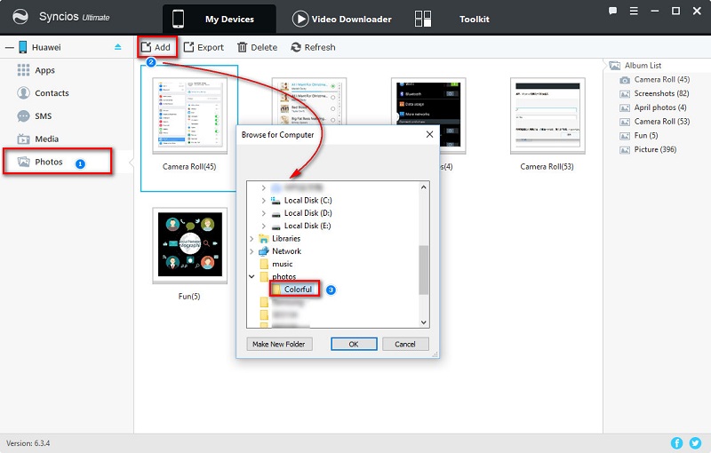
Task: Select the Colorful folder
Action: (298, 289)
